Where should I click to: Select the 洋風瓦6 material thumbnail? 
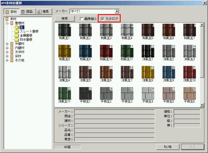(x=106, y=72)
